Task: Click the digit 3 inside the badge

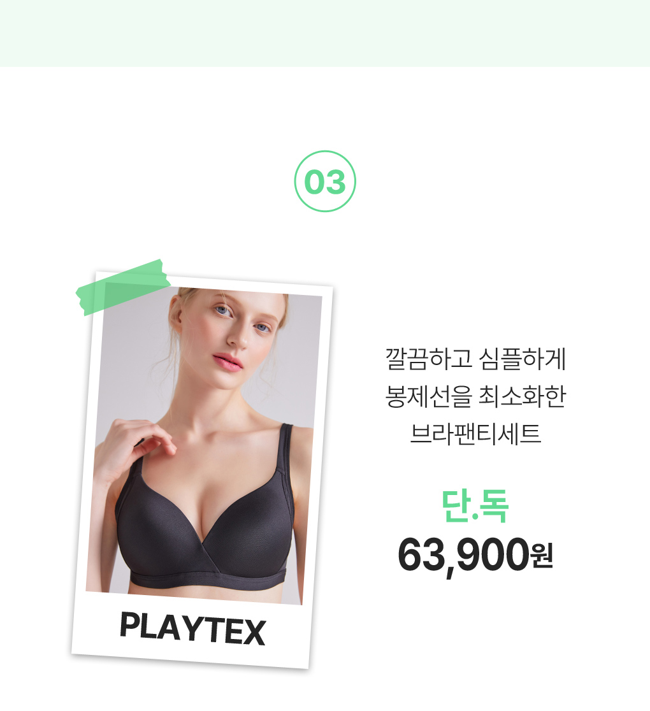Action: click(x=336, y=182)
